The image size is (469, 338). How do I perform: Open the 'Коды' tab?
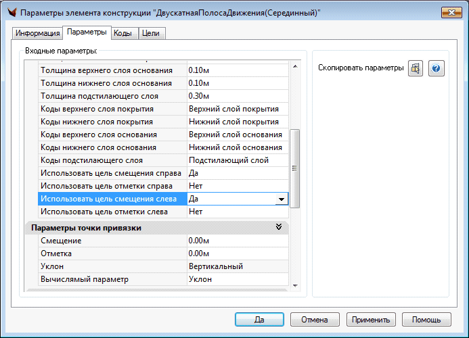tap(122, 33)
